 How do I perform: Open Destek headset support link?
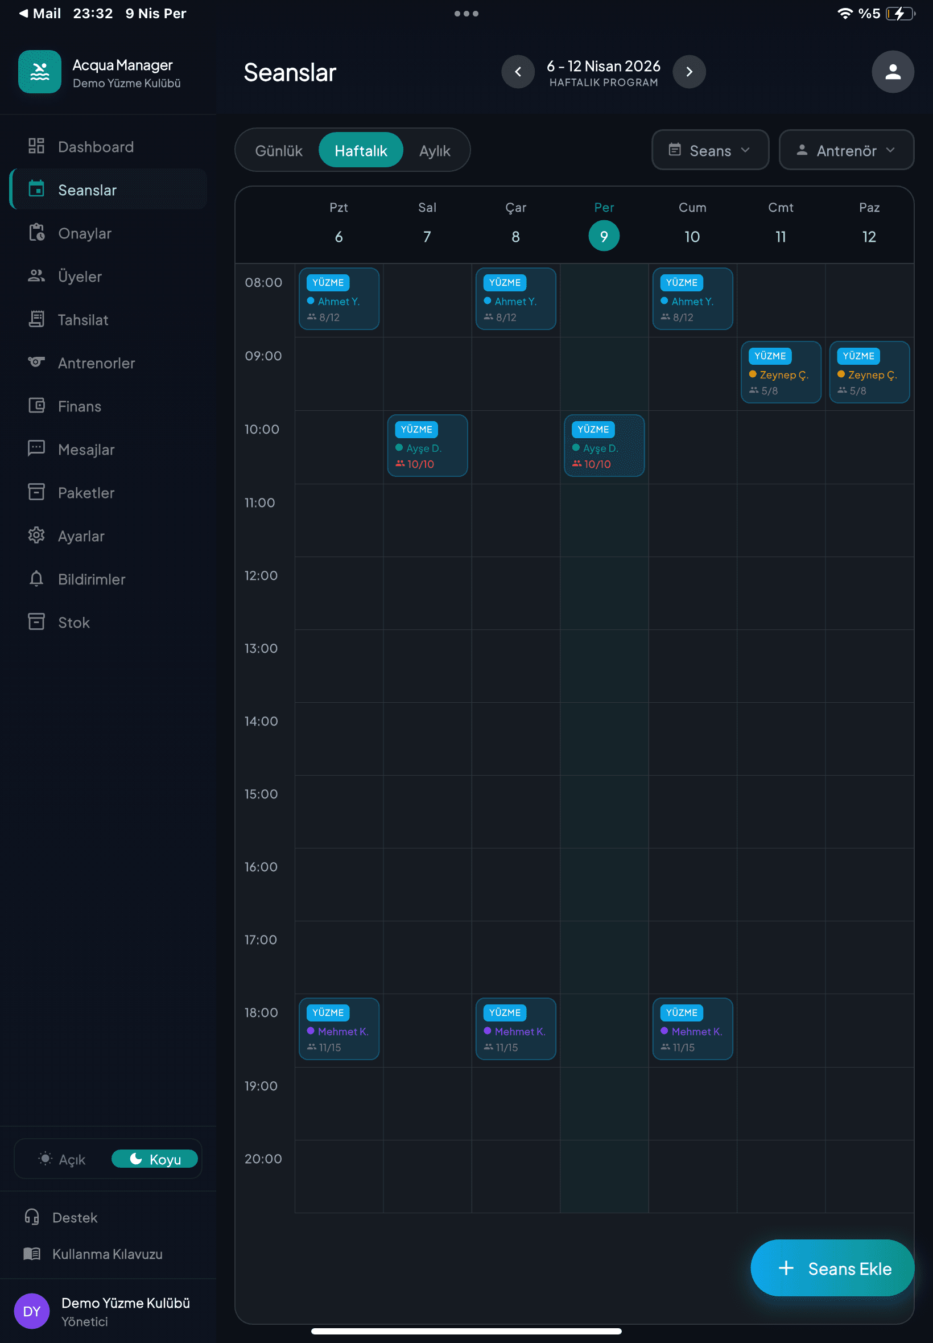[61, 1218]
